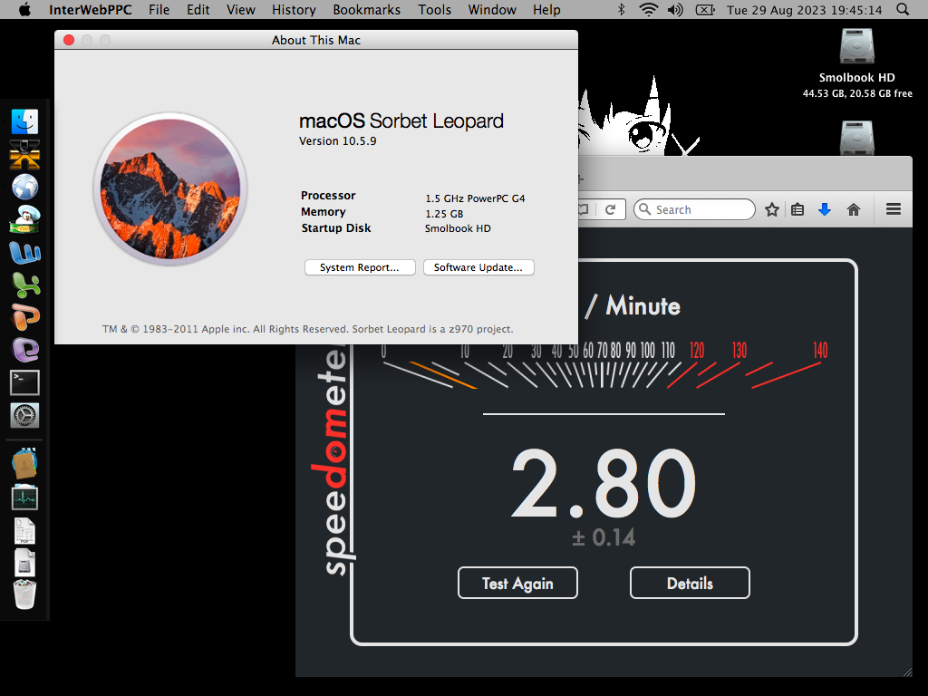Open the View menu
The width and height of the screenshot is (928, 696).
tap(241, 9)
